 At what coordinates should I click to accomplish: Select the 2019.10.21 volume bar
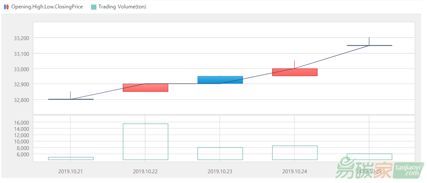tap(71, 159)
